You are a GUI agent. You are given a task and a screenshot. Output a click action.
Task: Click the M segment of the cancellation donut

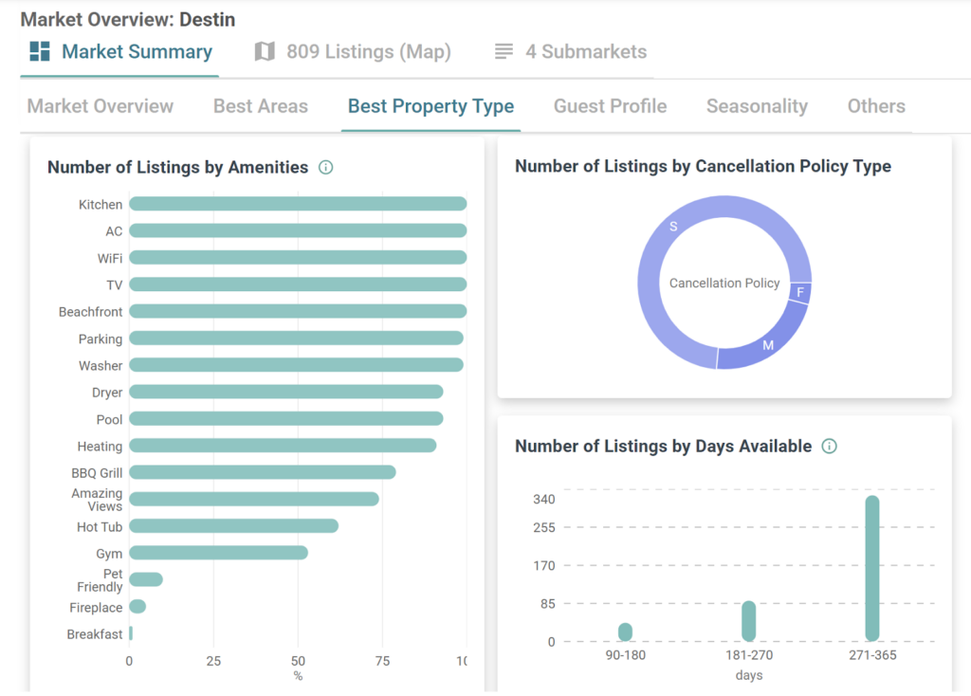pyautogui.click(x=768, y=345)
